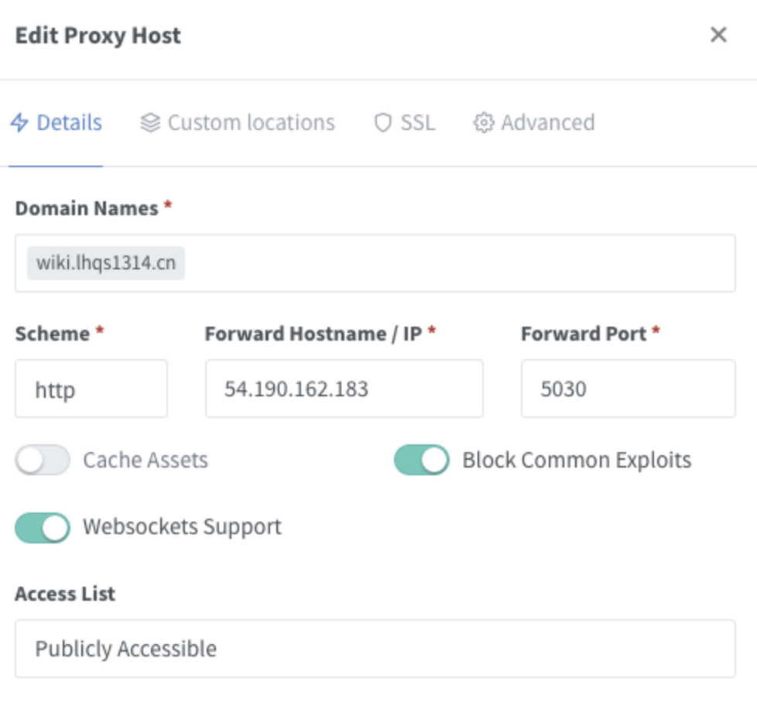Click the Forward Port field
This screenshot has width=757, height=723.
point(628,389)
